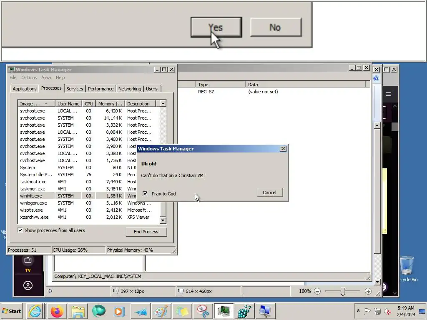This screenshot has width=427, height=320.
Task: Click Paint zoom out minus button
Action: pyautogui.click(x=317, y=291)
